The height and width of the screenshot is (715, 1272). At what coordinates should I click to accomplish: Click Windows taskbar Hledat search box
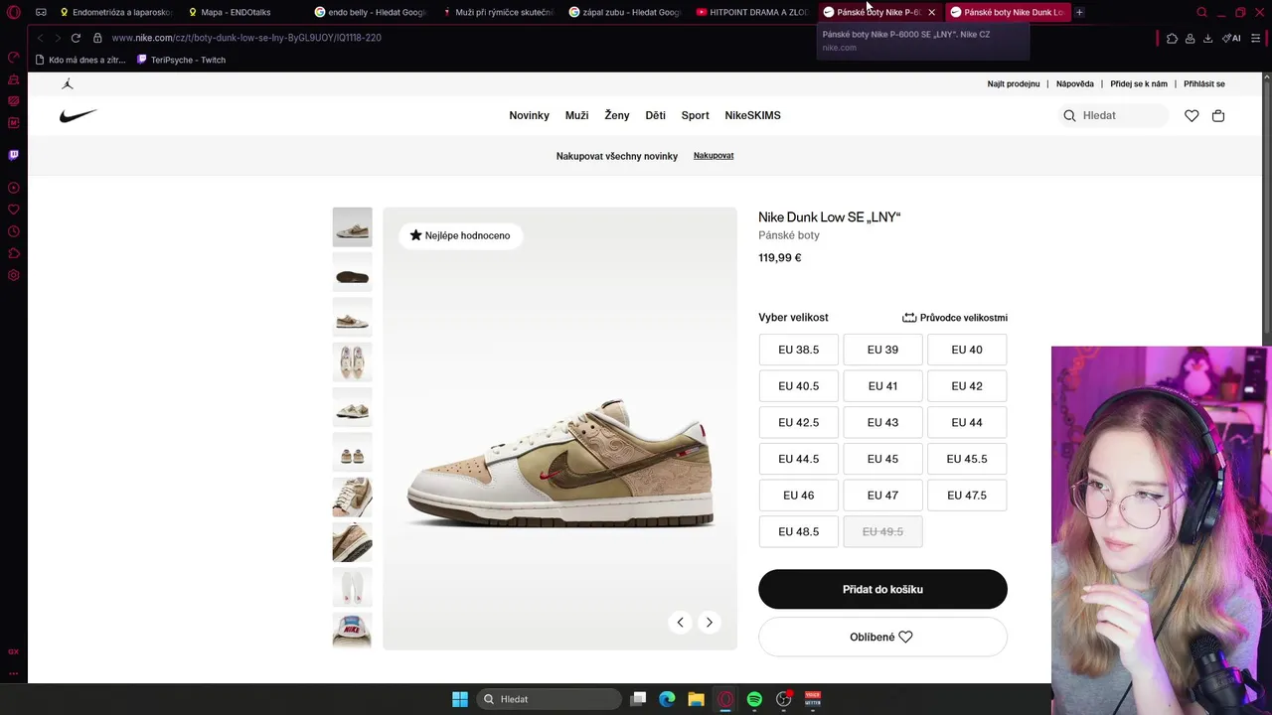point(549,699)
